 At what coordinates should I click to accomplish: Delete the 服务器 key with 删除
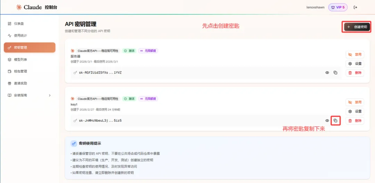click(x=355, y=73)
